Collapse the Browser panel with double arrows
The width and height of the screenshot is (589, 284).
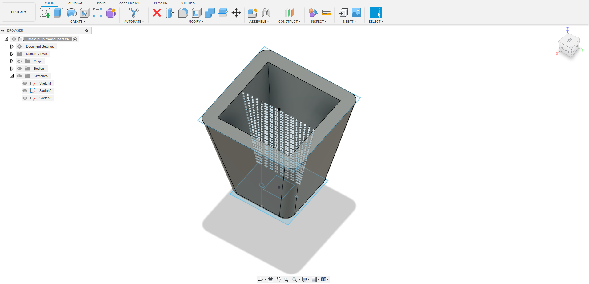2,30
